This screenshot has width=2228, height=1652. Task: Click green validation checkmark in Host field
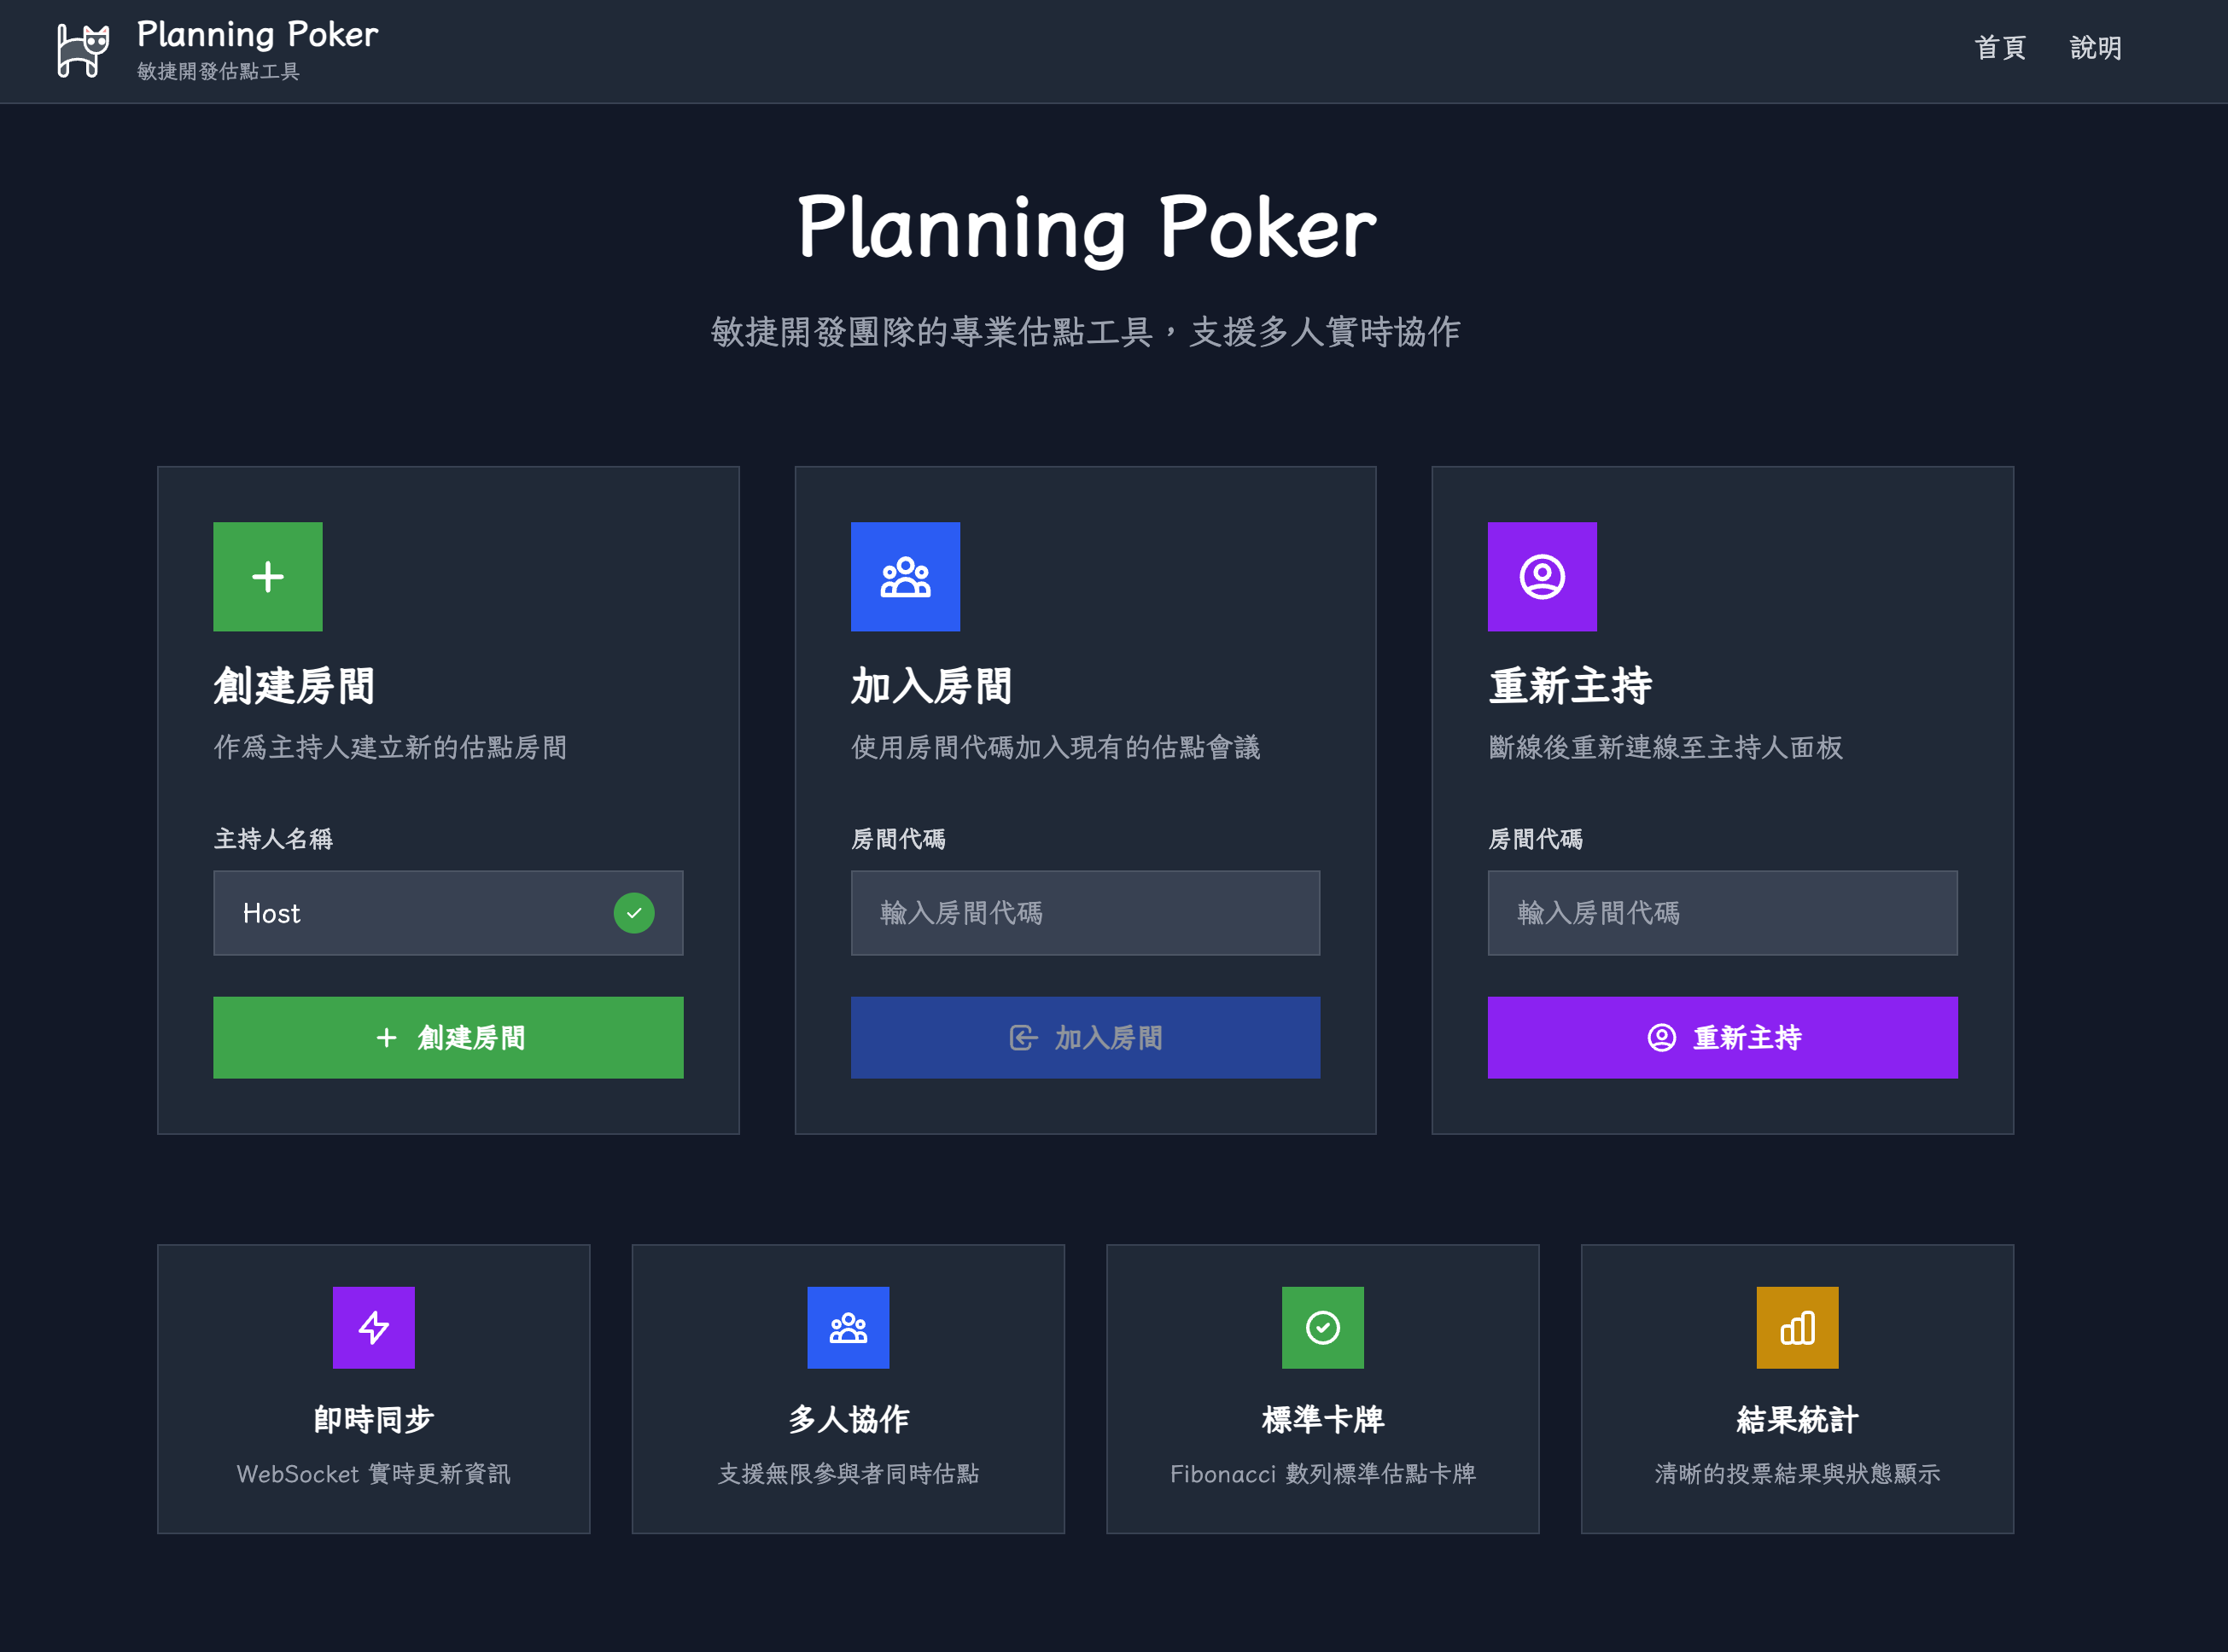pyautogui.click(x=633, y=912)
